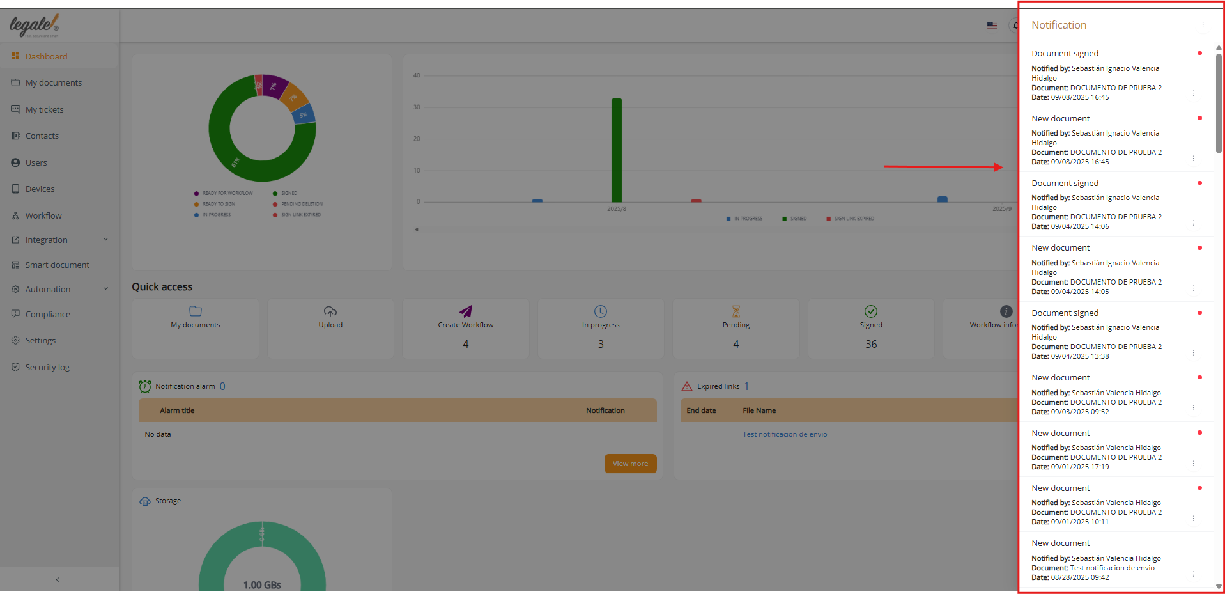
Task: Click the Compliance sidebar icon
Action: coord(15,314)
